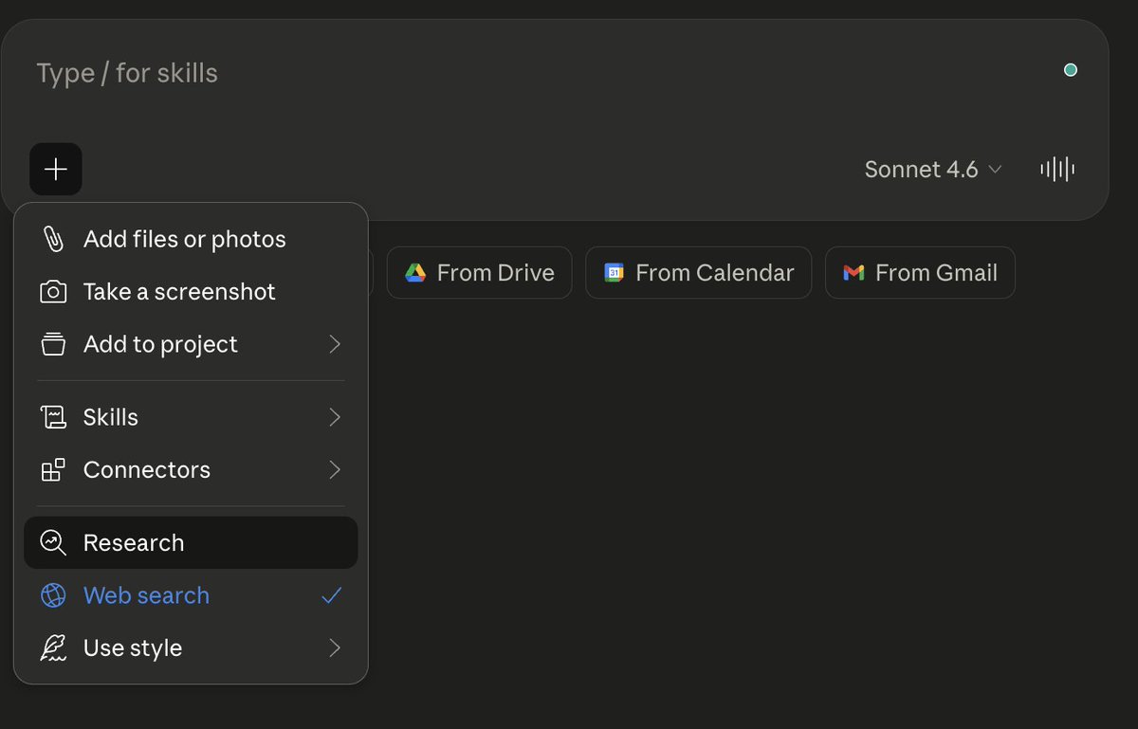The image size is (1138, 729).
Task: Click the Skills scroll icon
Action: [53, 417]
